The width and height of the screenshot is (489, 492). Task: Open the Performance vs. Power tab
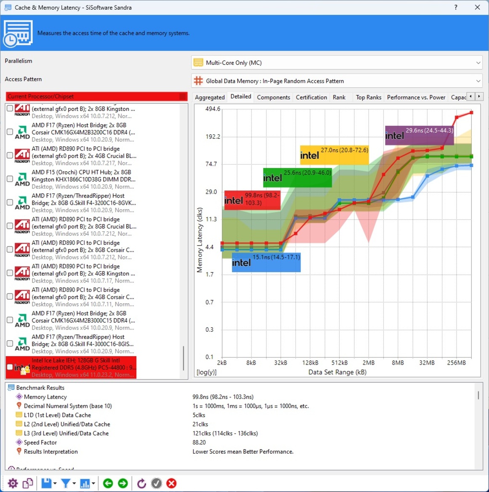coord(416,97)
